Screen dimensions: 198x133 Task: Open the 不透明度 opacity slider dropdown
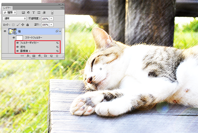51,19
